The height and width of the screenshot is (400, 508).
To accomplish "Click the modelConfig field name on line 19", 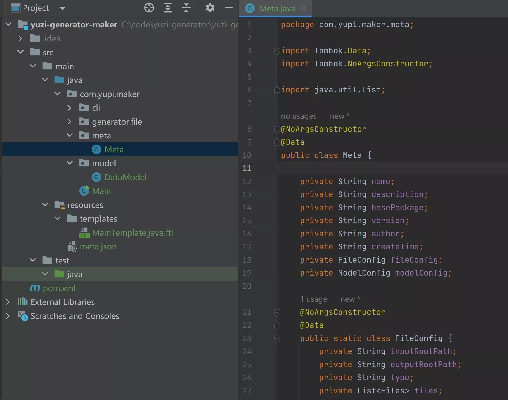I will (x=421, y=273).
